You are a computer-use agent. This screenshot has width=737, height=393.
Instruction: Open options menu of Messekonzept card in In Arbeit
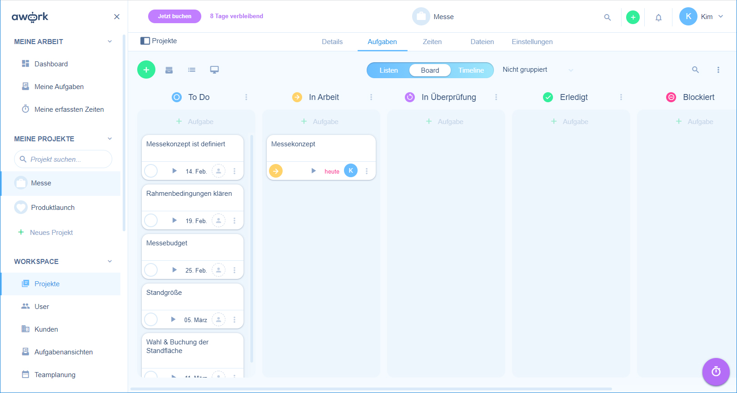367,171
